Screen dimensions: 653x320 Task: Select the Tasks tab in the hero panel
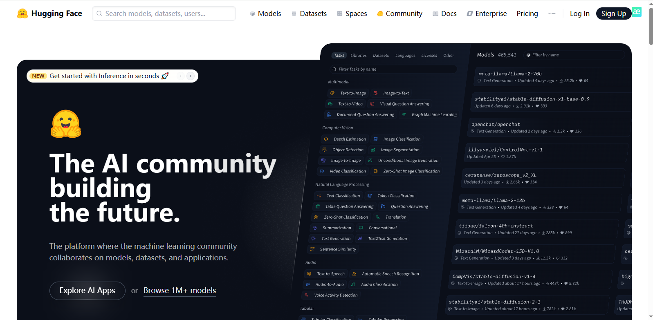[339, 56]
